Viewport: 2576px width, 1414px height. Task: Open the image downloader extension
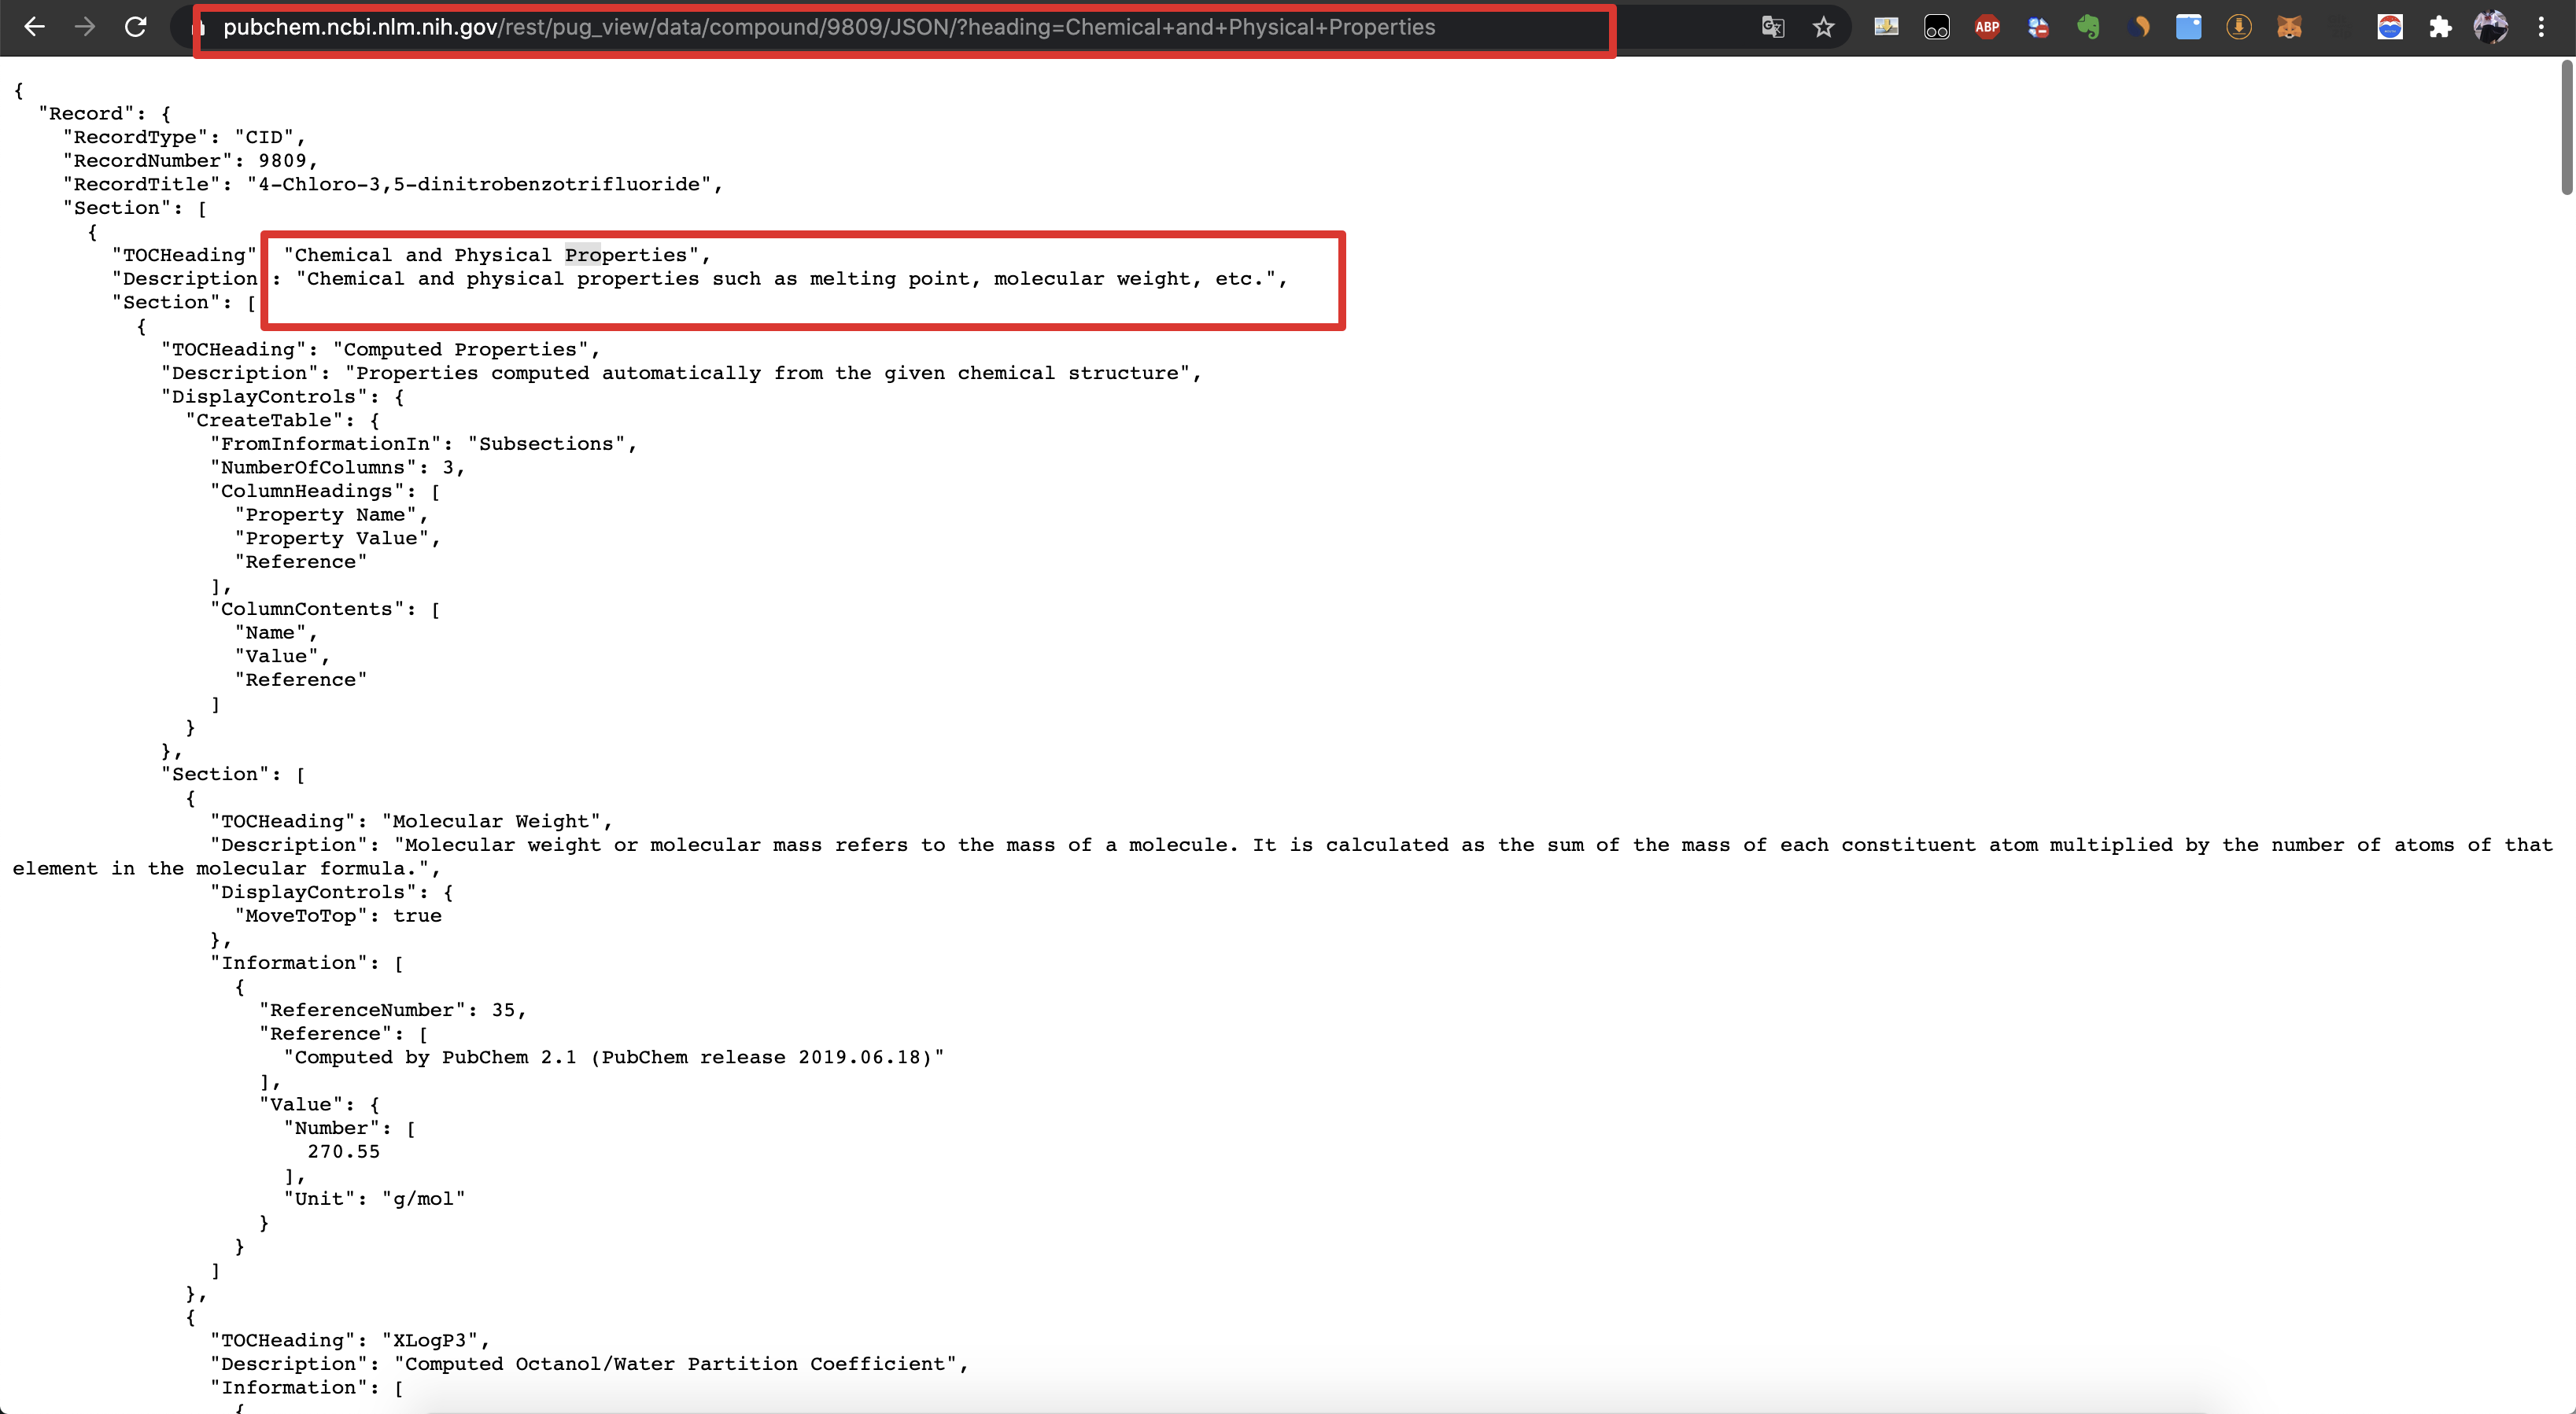point(1886,27)
